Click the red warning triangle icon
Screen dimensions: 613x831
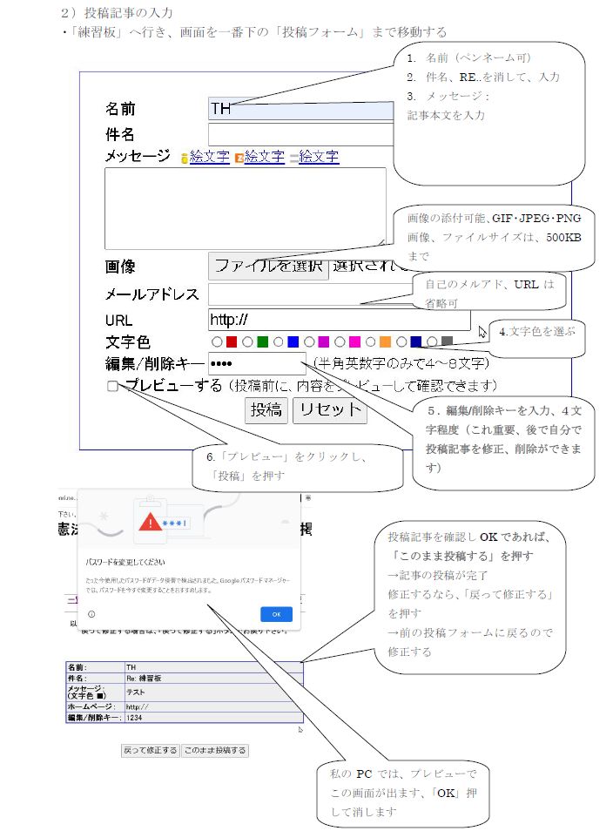click(152, 522)
